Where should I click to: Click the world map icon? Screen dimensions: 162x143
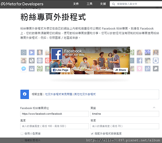(x=148, y=52)
